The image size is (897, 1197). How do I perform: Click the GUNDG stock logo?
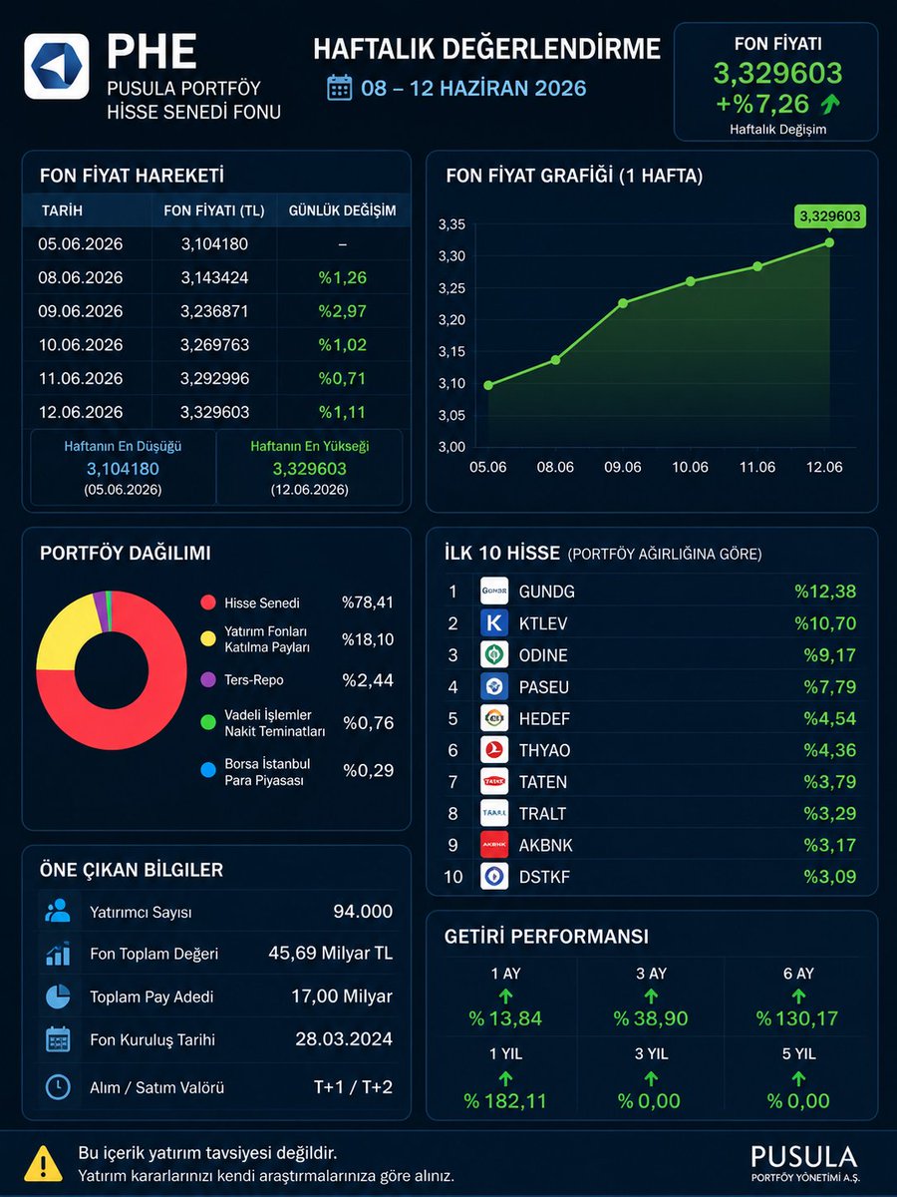coord(494,592)
